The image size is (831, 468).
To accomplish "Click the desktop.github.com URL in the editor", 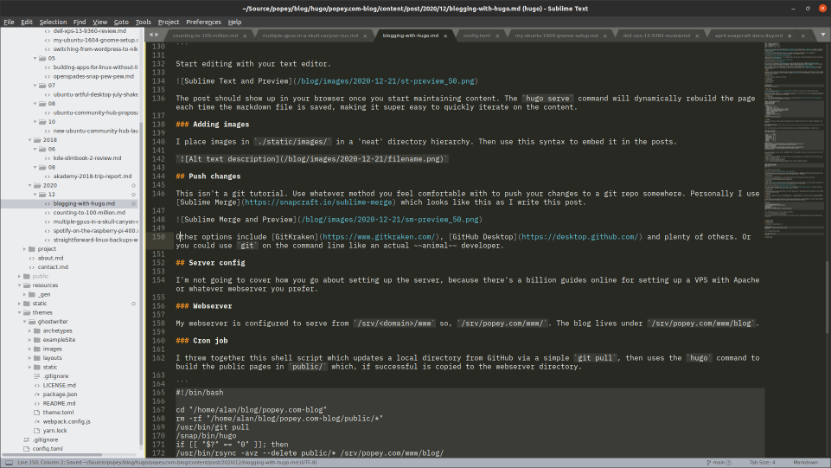I will click(x=579, y=237).
